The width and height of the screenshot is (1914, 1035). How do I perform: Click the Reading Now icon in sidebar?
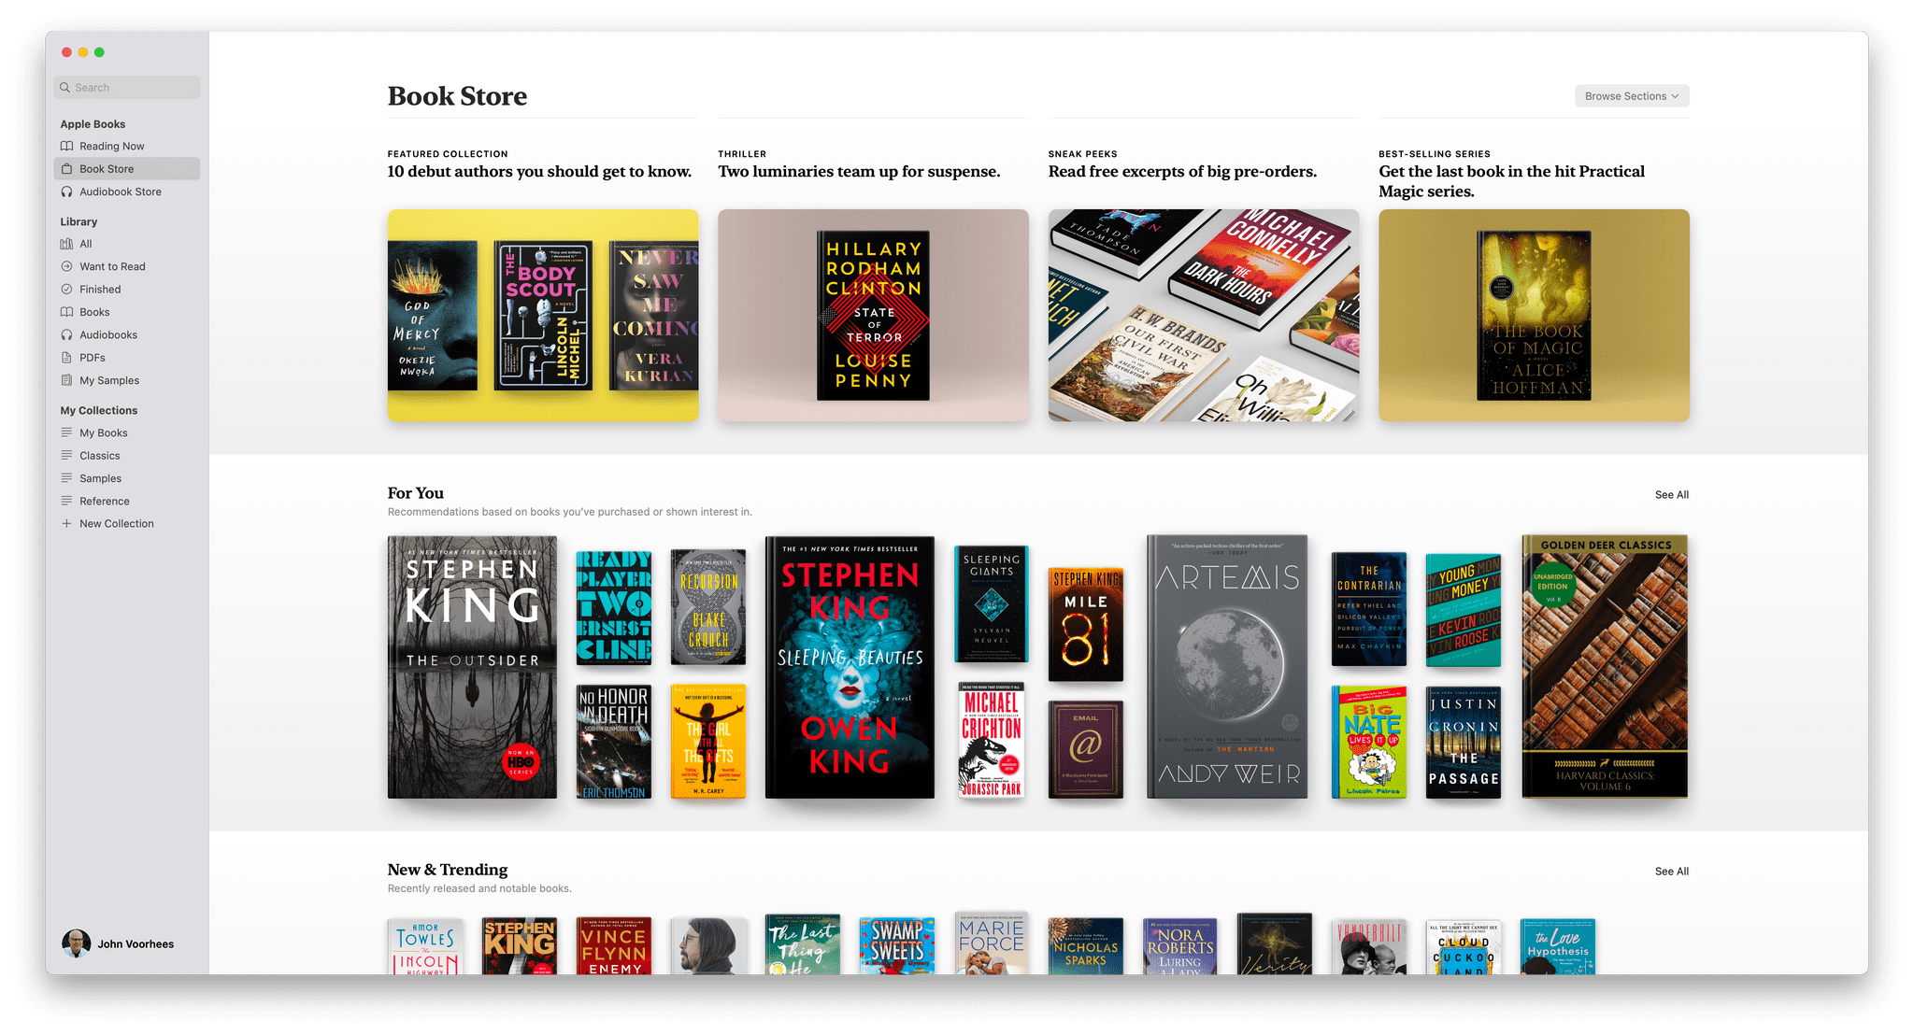pos(71,146)
